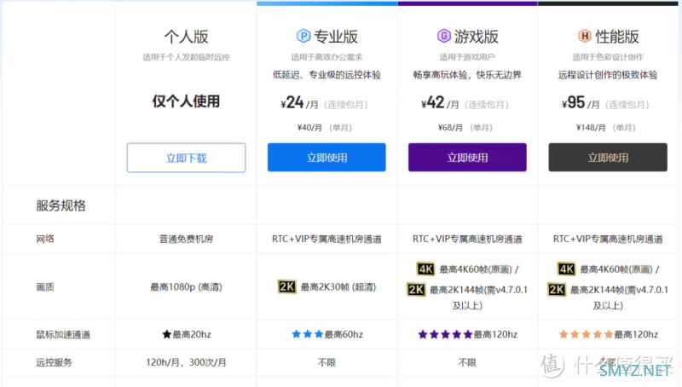Click the 画质 row label
The height and width of the screenshot is (387, 682).
point(45,287)
